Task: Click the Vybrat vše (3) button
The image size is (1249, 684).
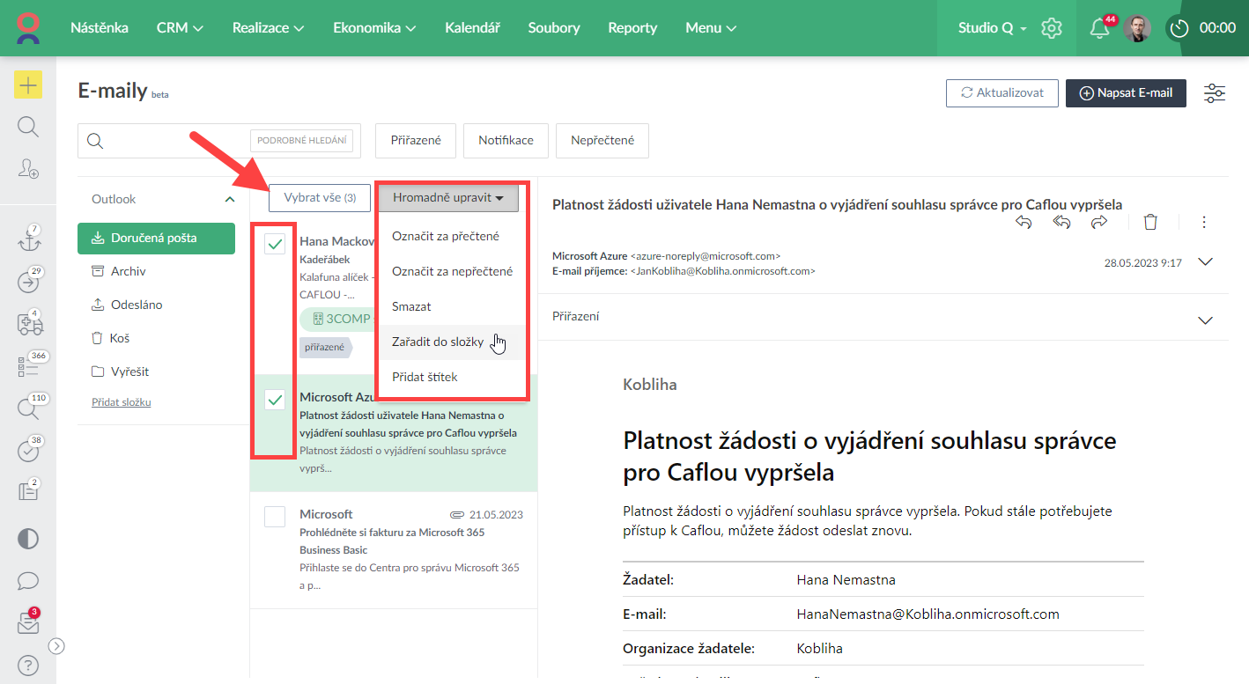Action: pyautogui.click(x=320, y=198)
